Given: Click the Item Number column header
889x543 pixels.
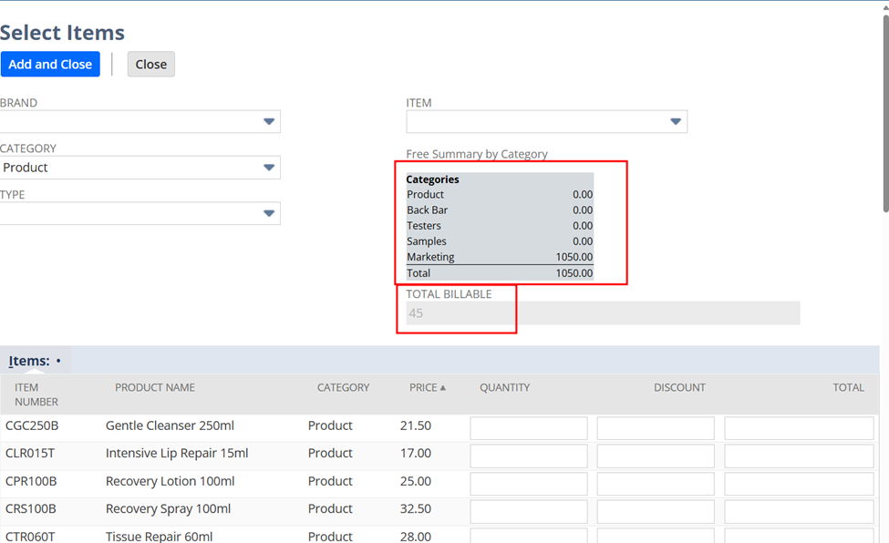Looking at the screenshot, I should point(36,394).
